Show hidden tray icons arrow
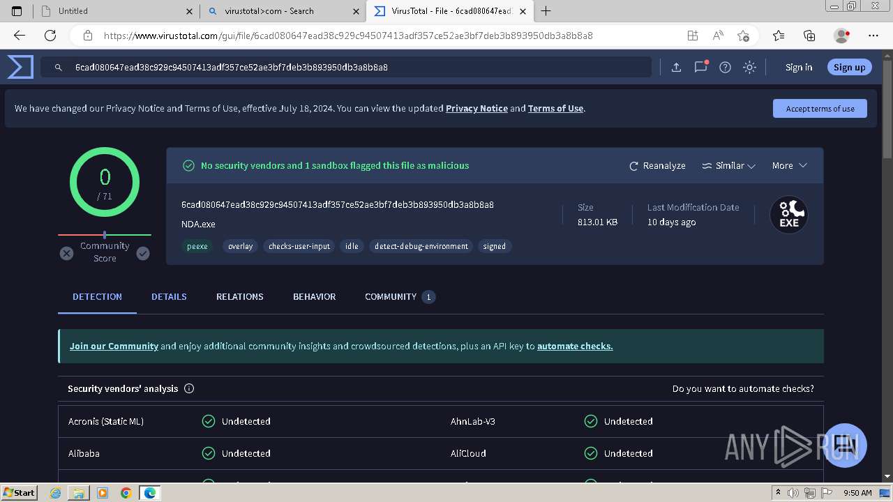Viewport: 893px width, 502px height. pos(778,493)
